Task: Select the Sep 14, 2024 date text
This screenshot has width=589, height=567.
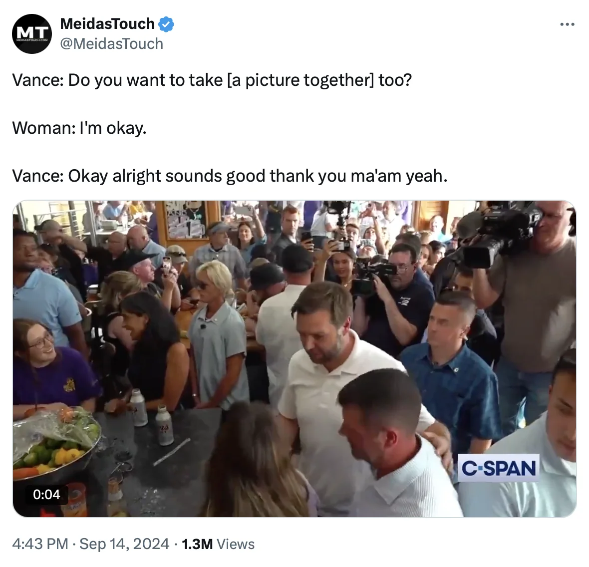Action: (124, 544)
